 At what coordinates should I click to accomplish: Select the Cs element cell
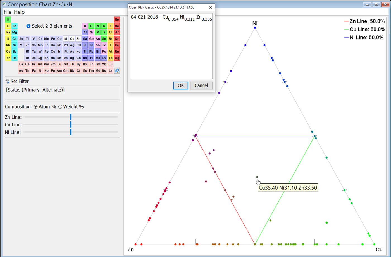tap(8, 52)
